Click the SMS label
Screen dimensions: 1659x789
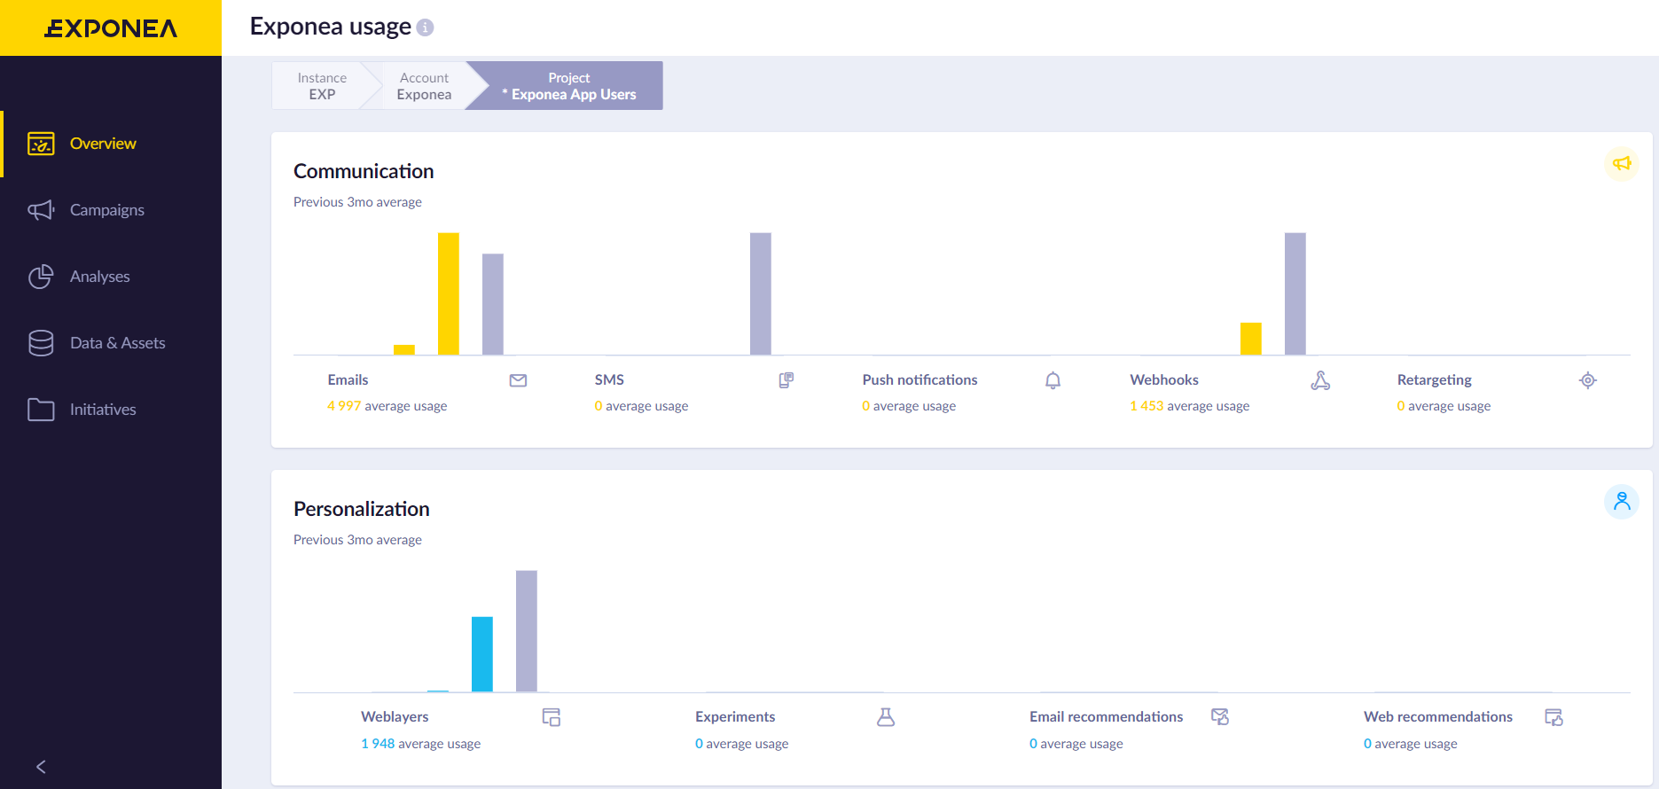click(x=609, y=379)
